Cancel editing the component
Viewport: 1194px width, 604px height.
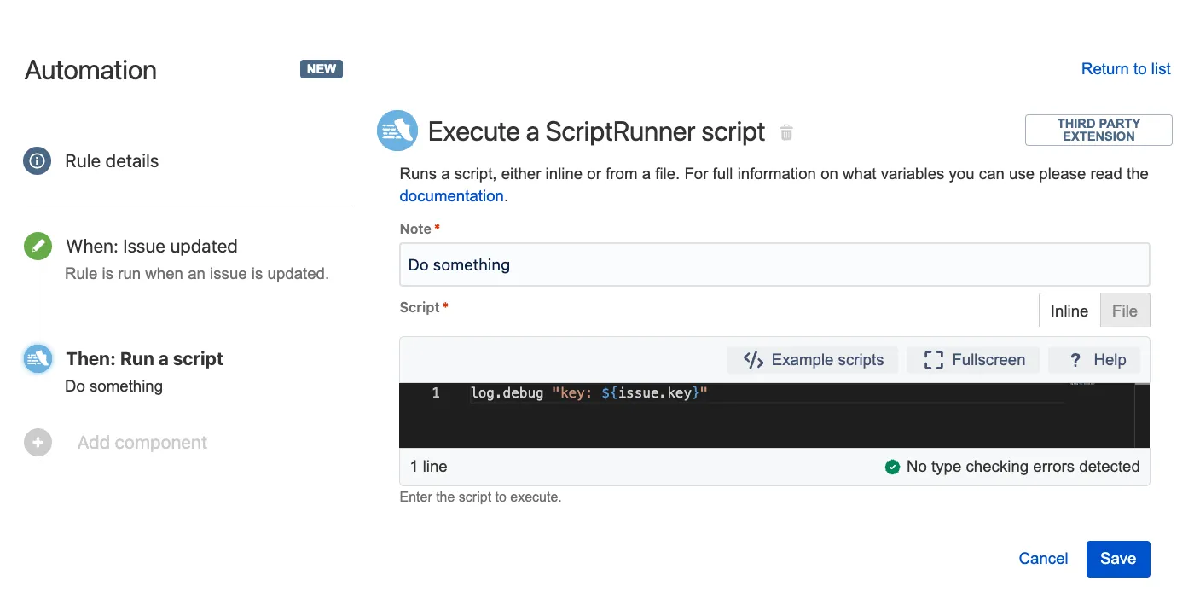click(1043, 559)
